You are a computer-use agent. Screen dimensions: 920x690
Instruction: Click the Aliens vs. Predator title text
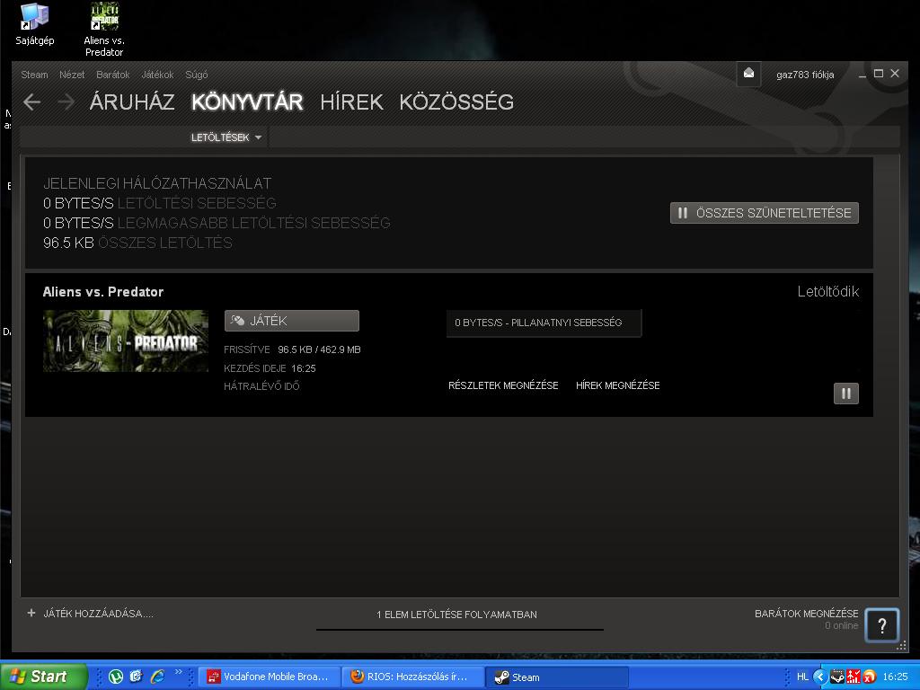click(103, 292)
